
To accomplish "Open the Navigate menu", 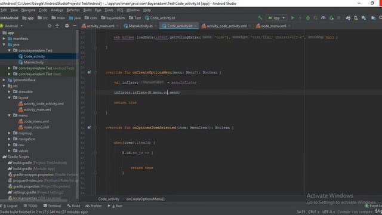I will click(28, 10).
